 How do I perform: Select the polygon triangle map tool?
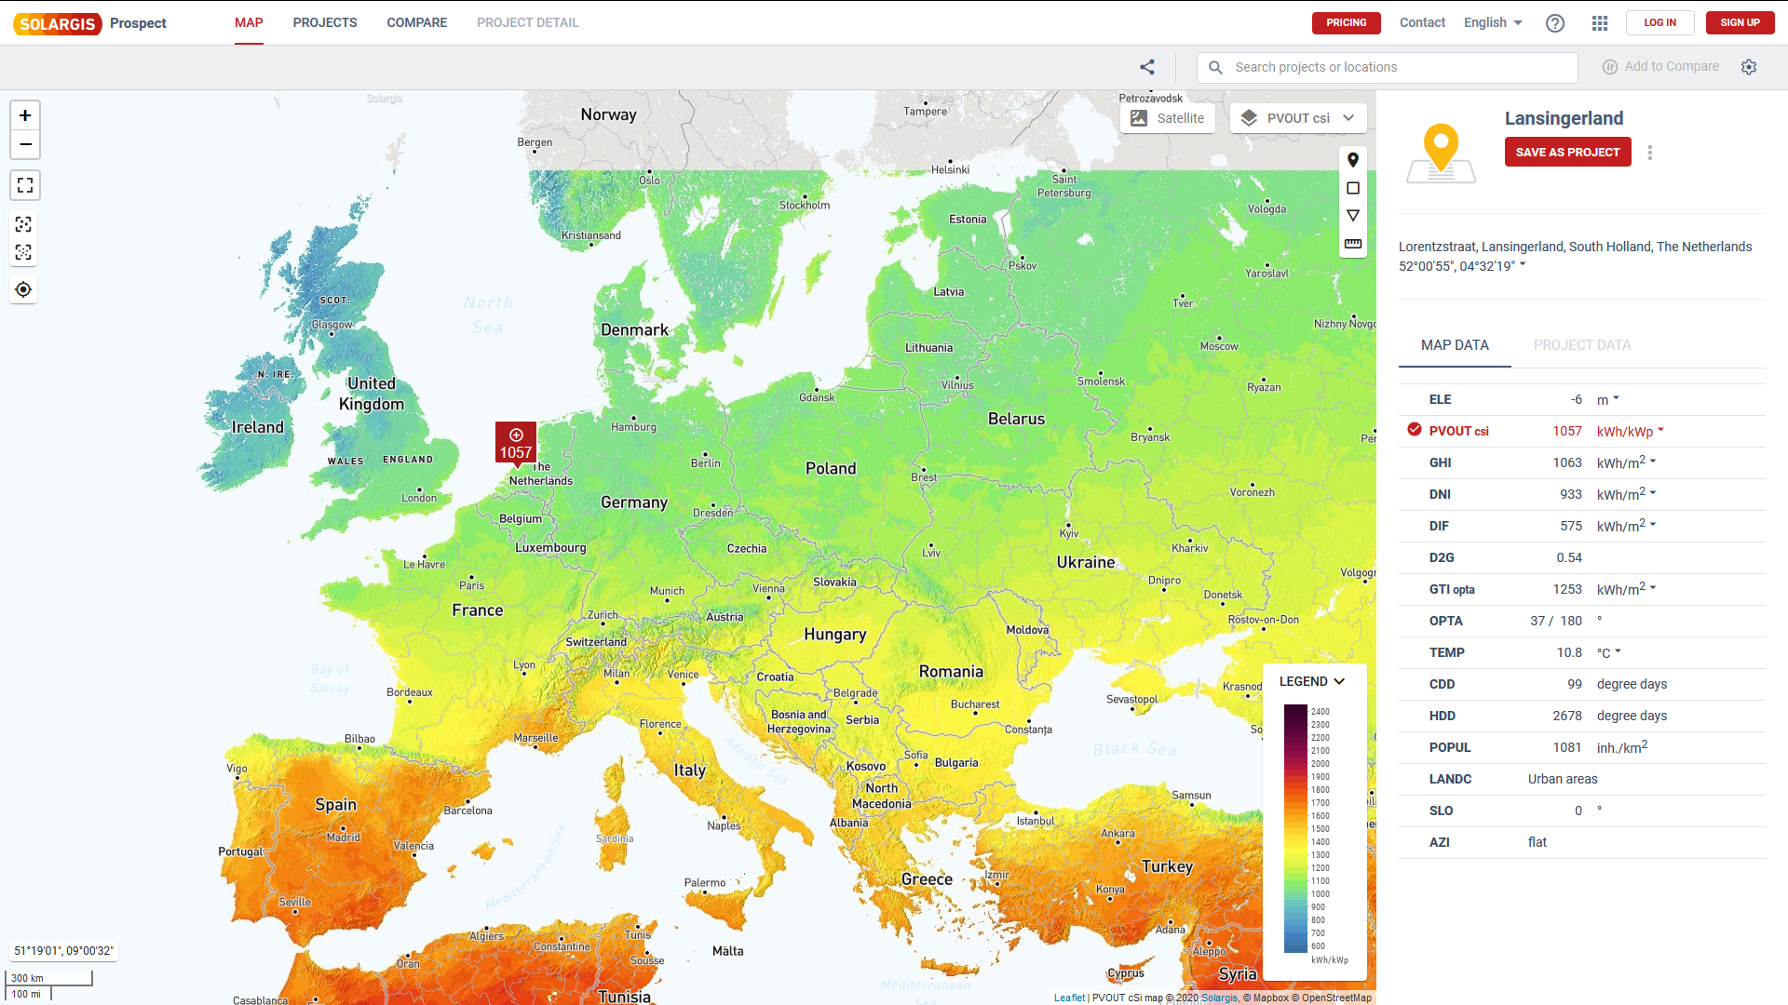[x=1353, y=216]
